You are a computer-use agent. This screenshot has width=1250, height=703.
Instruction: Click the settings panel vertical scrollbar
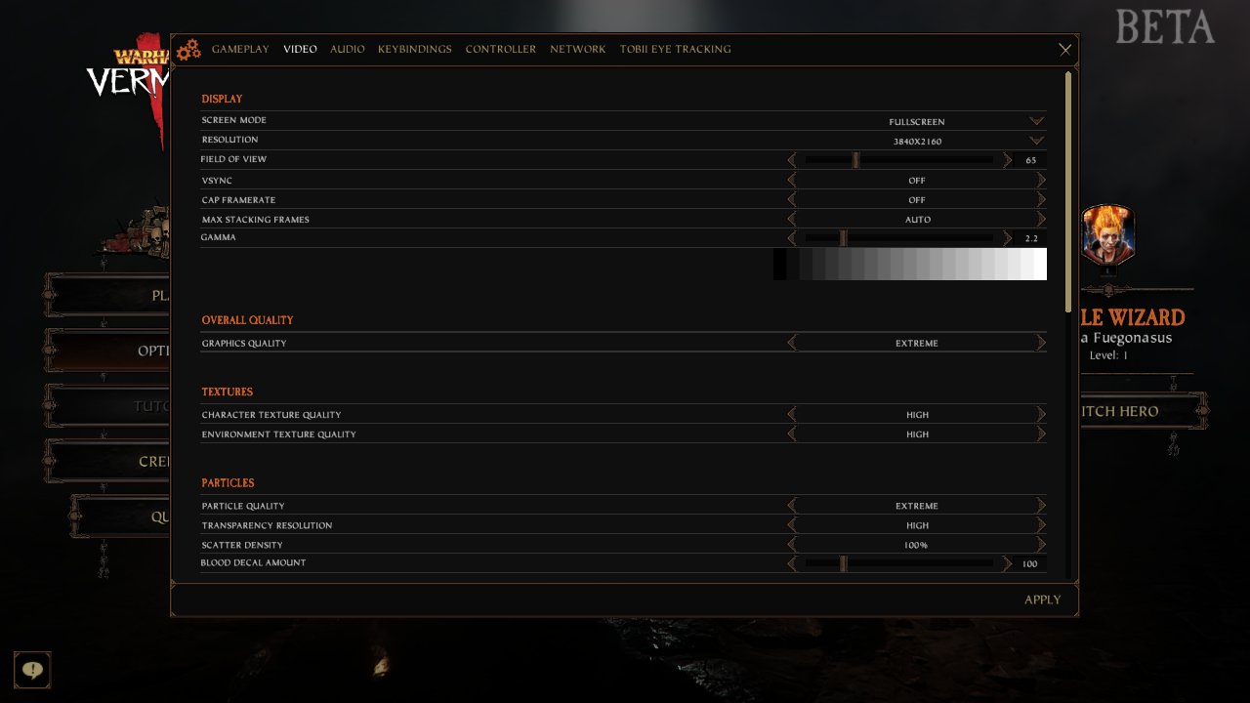(x=1068, y=191)
